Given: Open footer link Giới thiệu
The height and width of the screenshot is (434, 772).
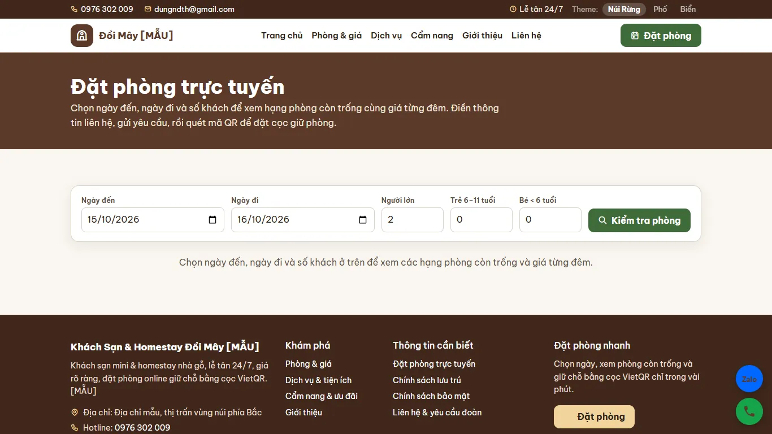Looking at the screenshot, I should [303, 413].
